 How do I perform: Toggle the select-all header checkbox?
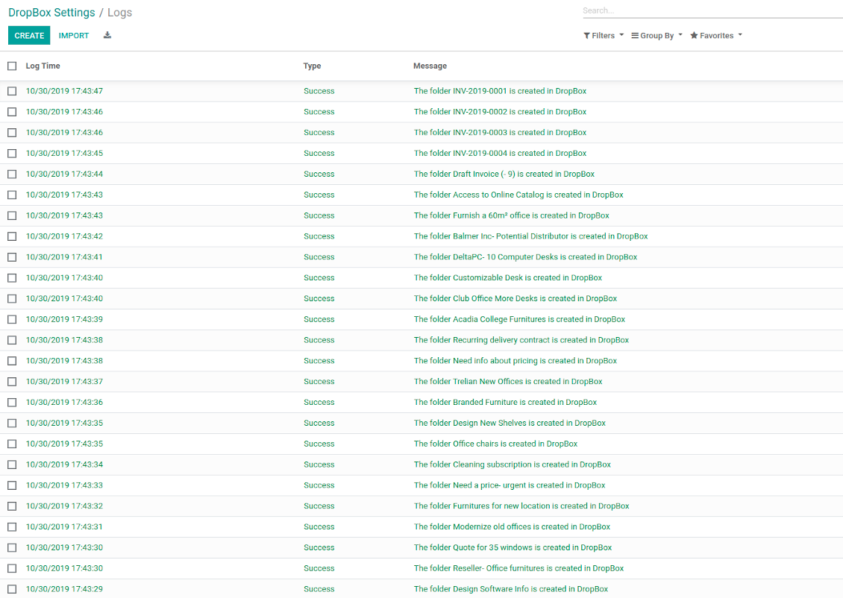pyautogui.click(x=12, y=66)
